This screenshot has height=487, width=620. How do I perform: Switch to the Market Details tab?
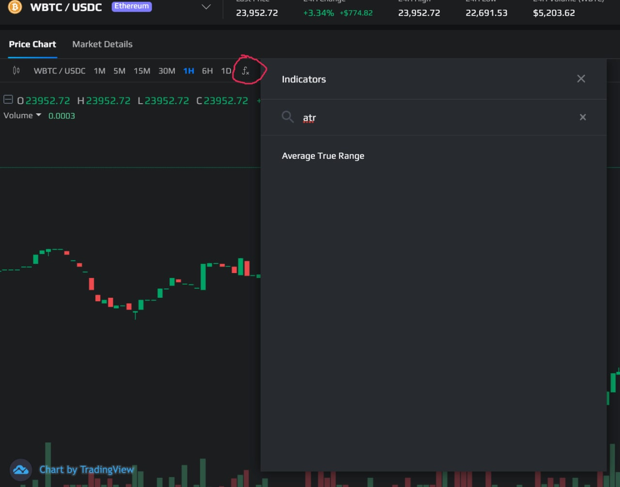pyautogui.click(x=102, y=44)
